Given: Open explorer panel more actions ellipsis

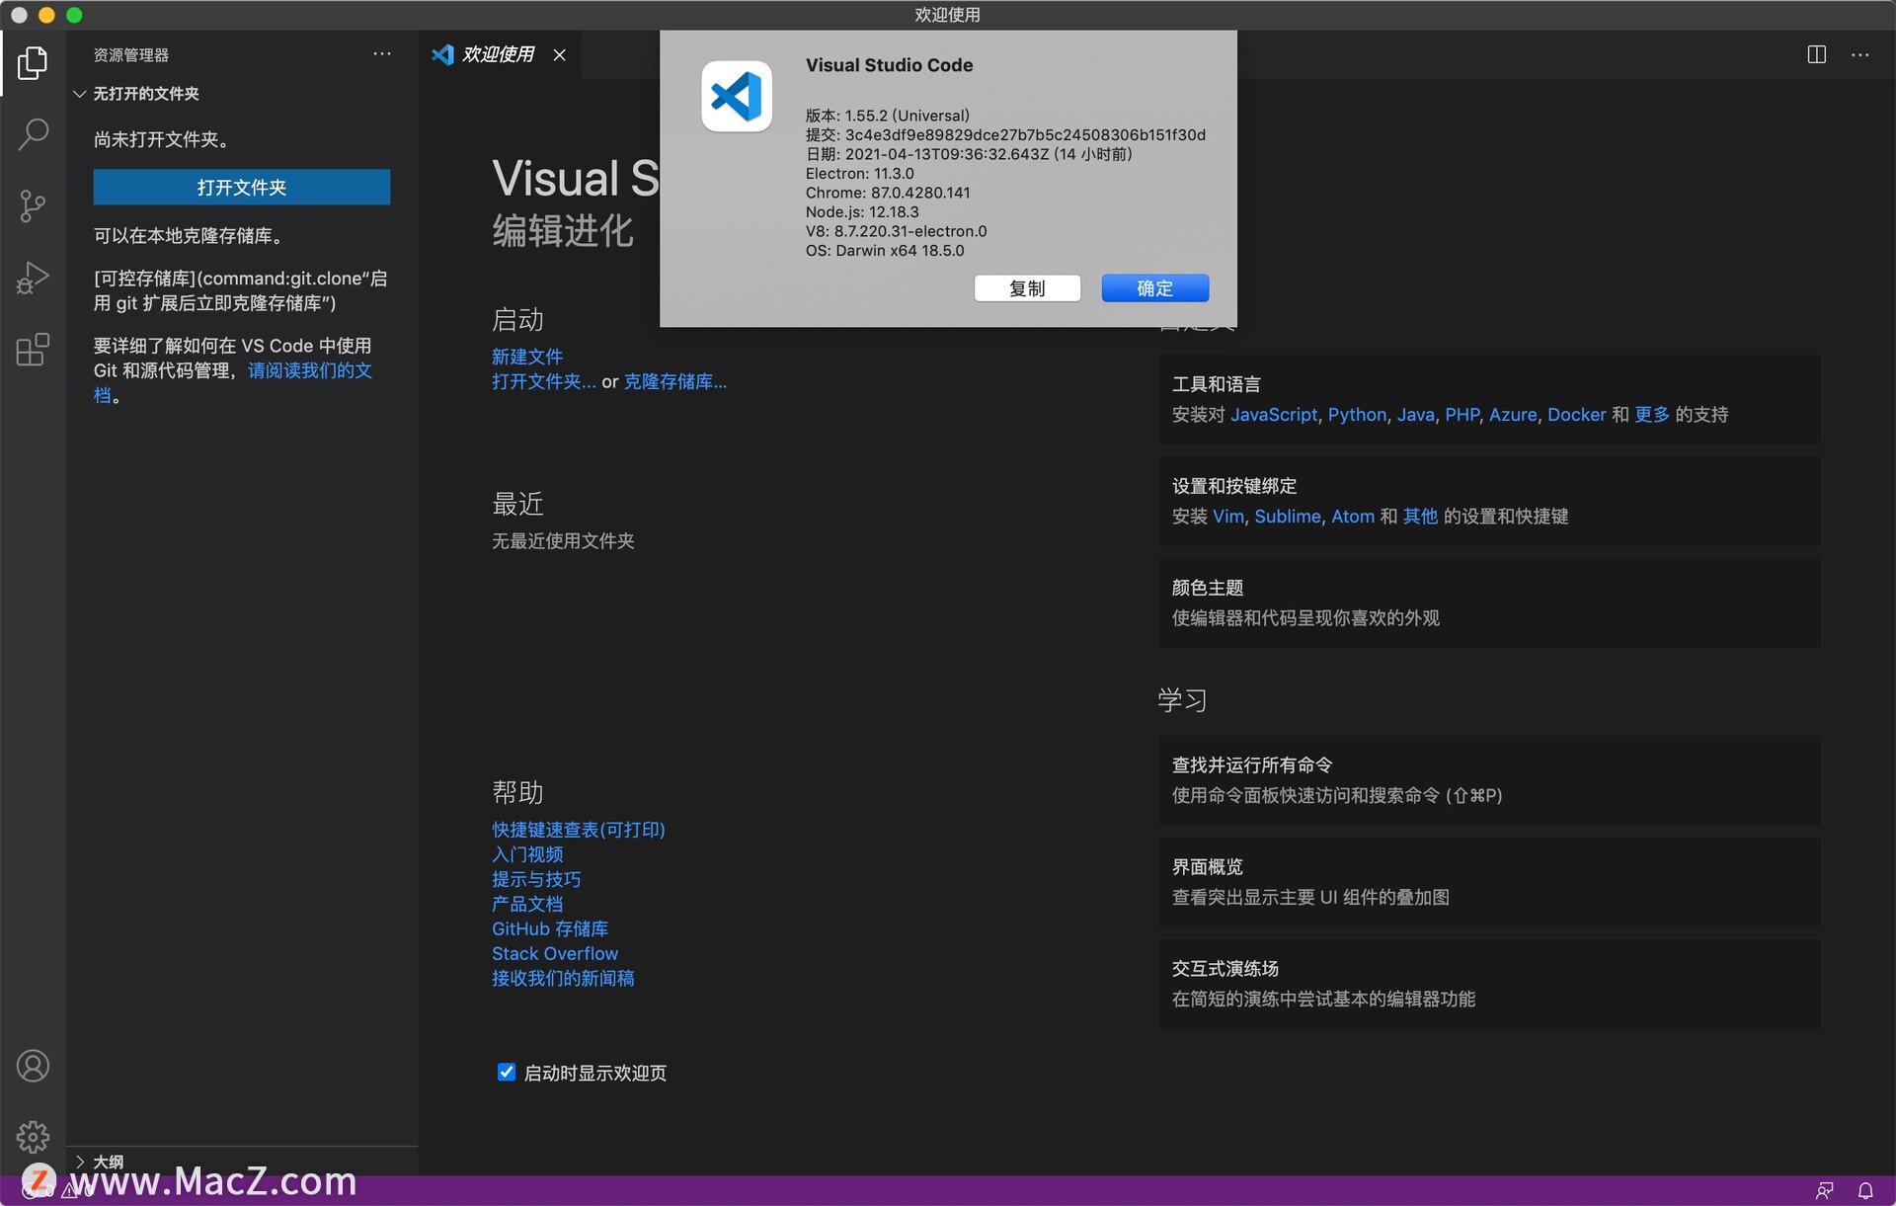Looking at the screenshot, I should click(x=382, y=54).
